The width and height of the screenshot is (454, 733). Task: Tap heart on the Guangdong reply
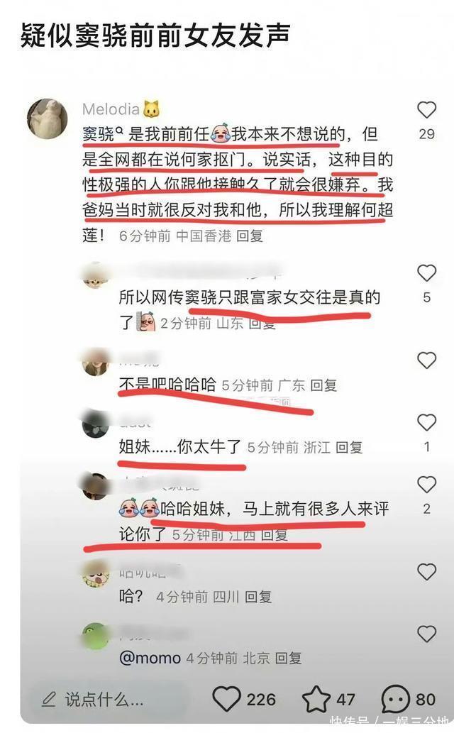click(x=426, y=360)
